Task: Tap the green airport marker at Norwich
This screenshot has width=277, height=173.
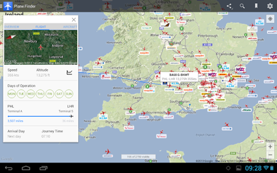Action: click(245, 35)
